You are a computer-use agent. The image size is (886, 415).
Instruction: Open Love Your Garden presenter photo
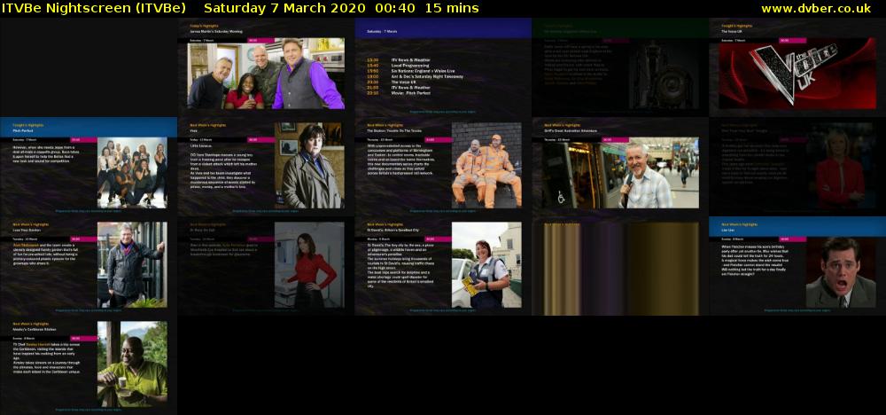tap(132, 264)
